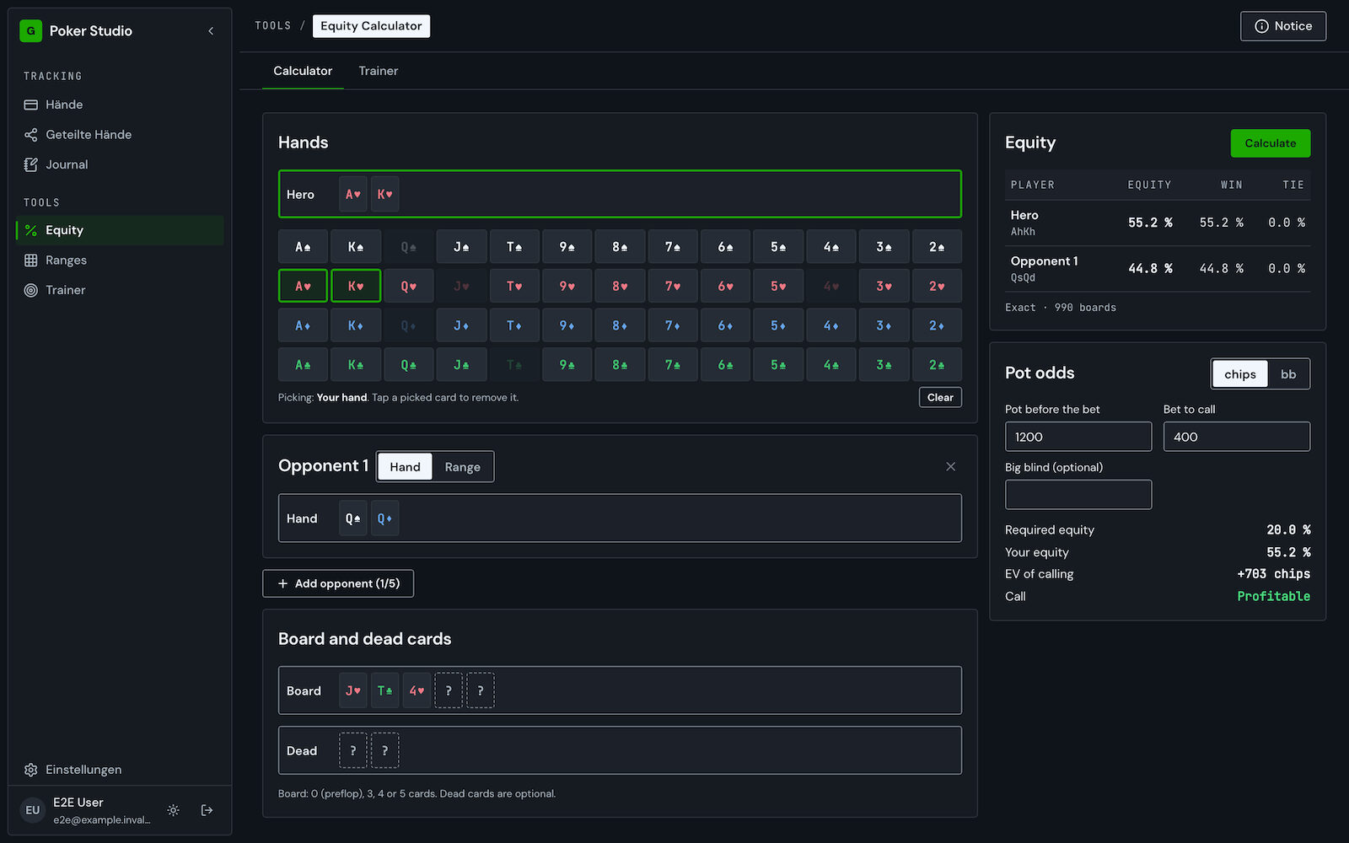Select Hand mode for Opponent 1

405,467
